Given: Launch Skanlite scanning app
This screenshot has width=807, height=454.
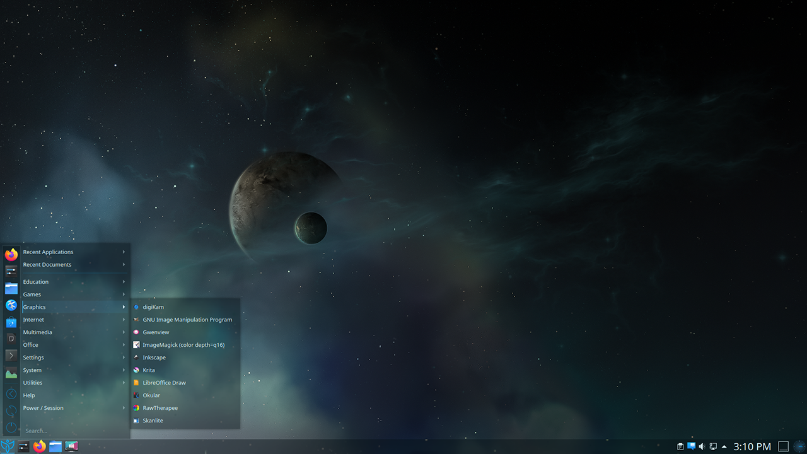Looking at the screenshot, I should pyautogui.click(x=185, y=421).
